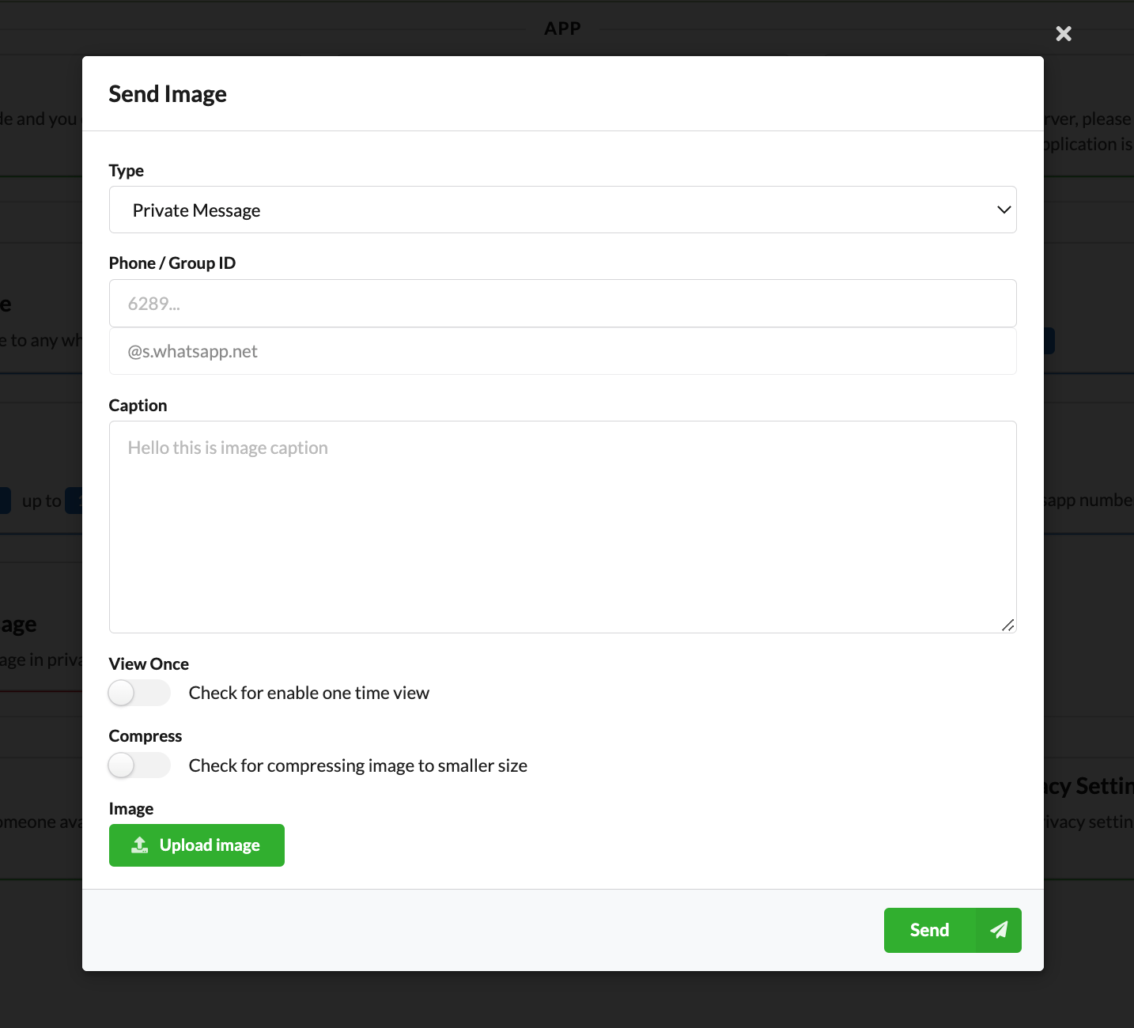The width and height of the screenshot is (1134, 1028).
Task: Click the Caption field label
Action: [138, 406]
